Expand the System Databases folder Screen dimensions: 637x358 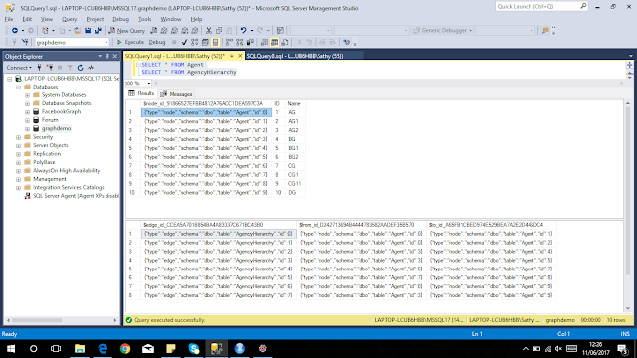click(27, 95)
